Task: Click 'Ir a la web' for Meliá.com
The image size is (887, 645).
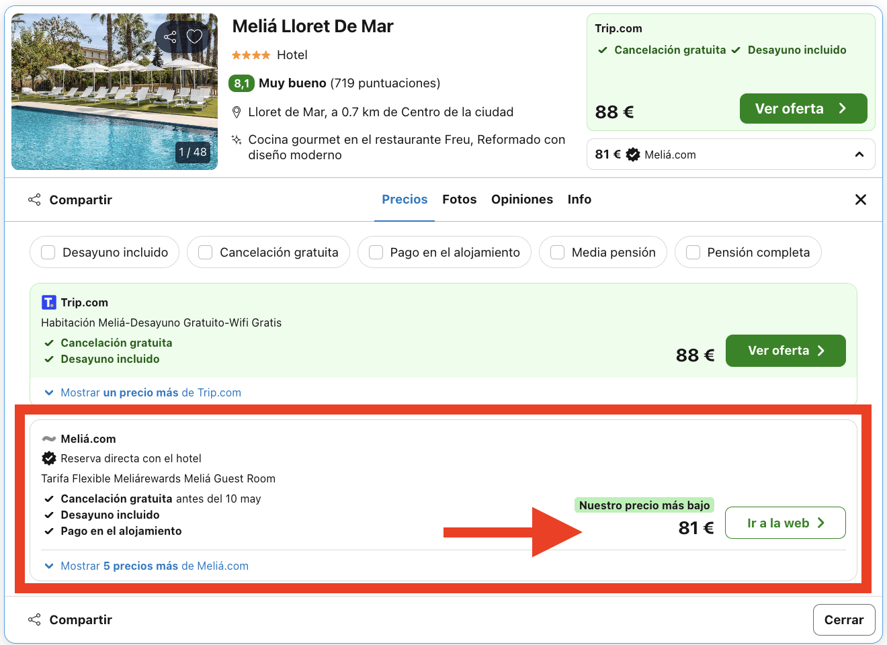Action: (785, 523)
